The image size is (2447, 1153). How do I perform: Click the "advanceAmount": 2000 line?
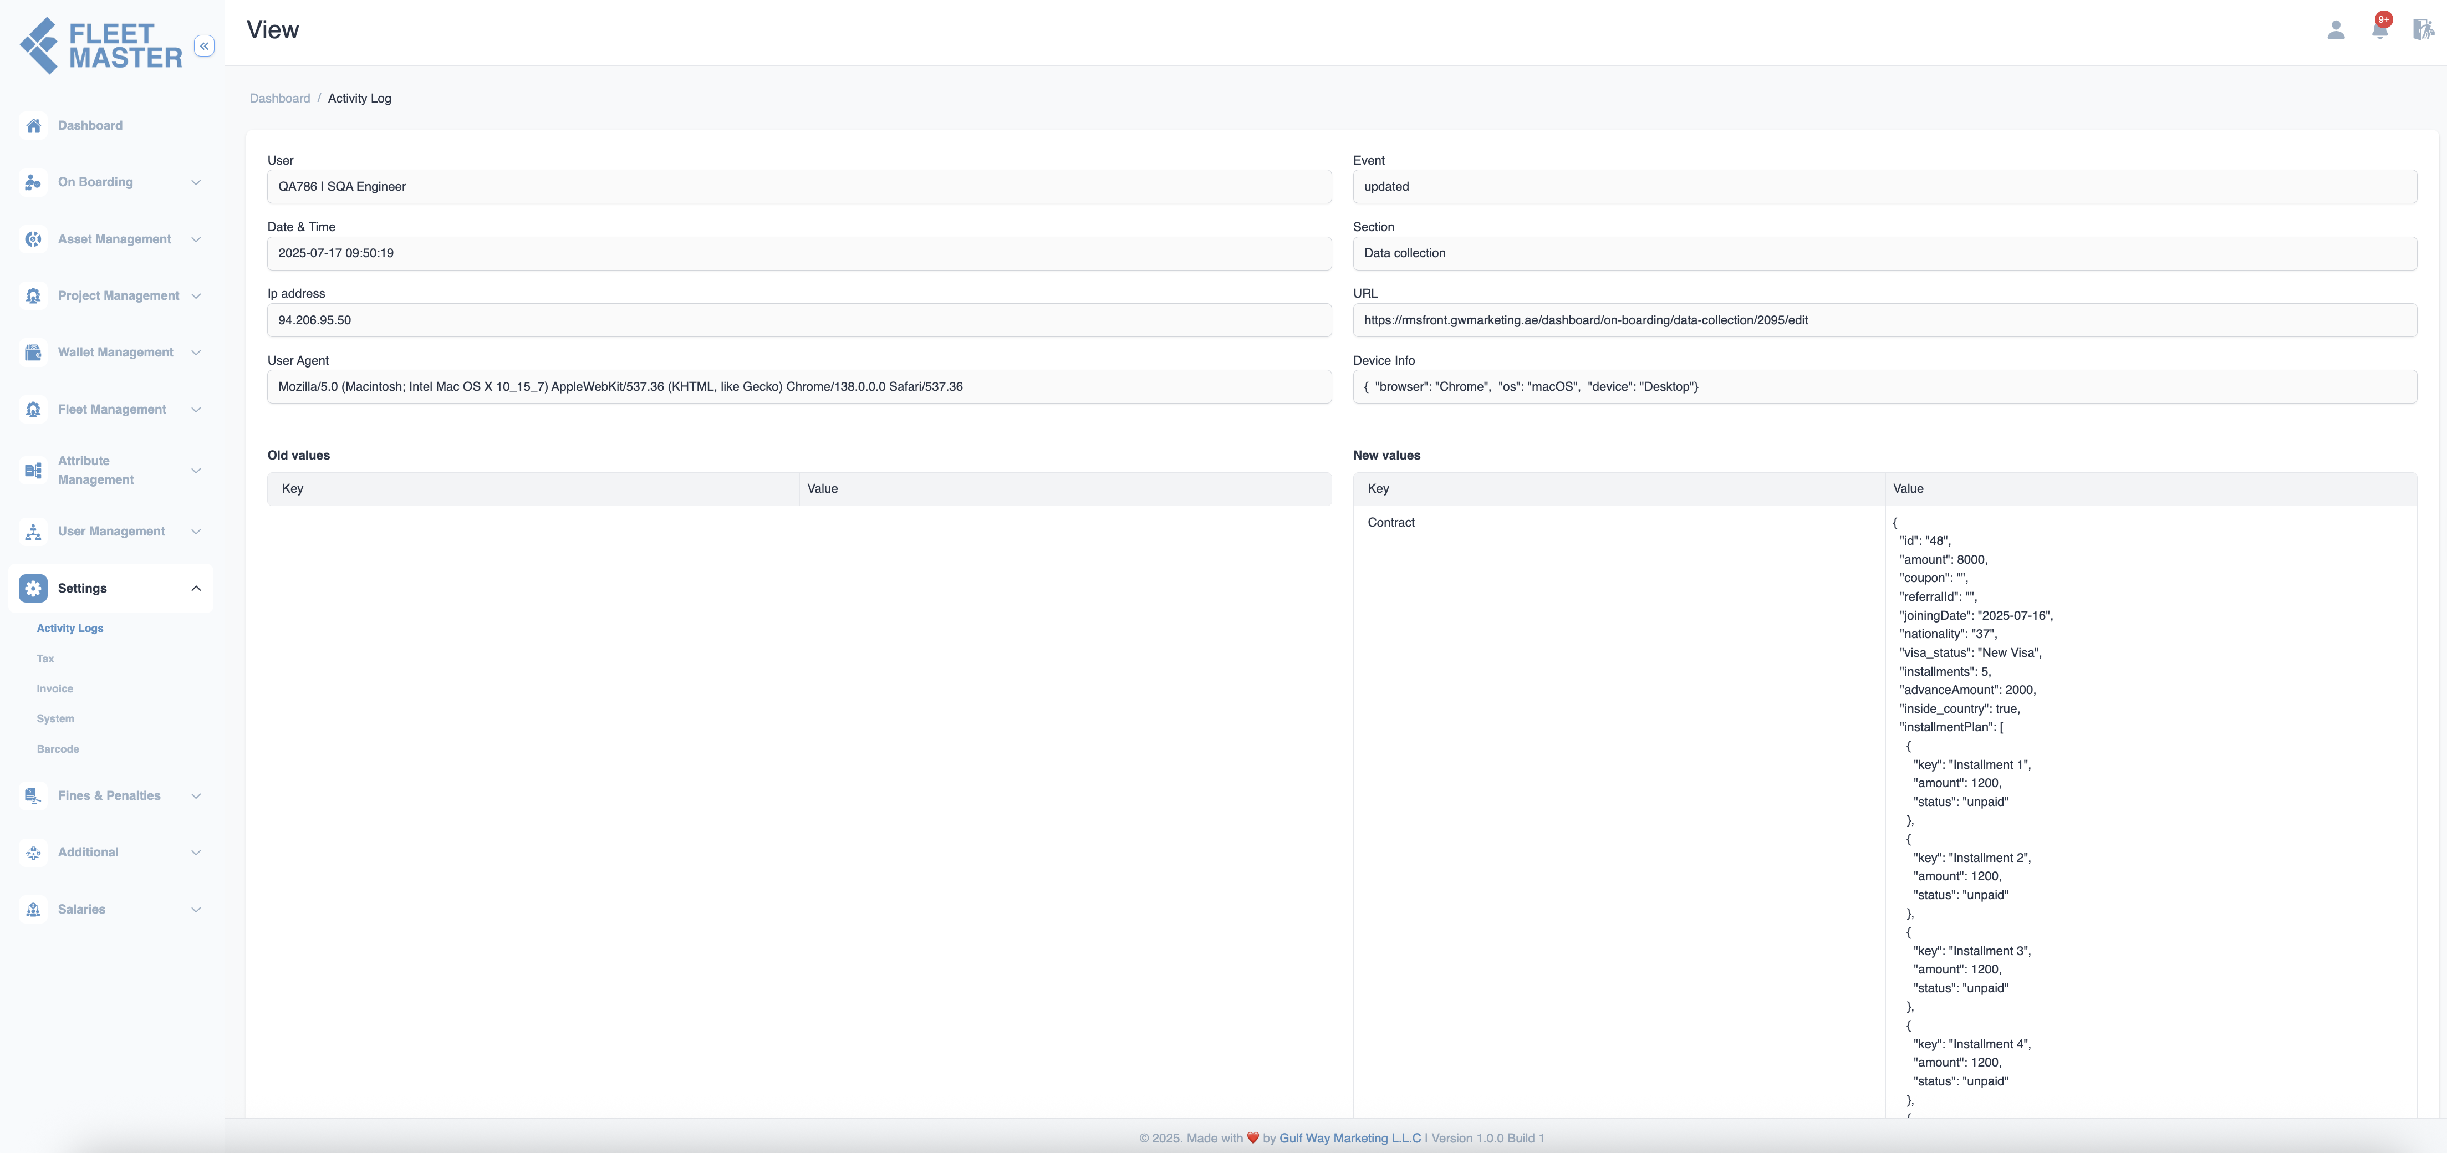(x=1967, y=690)
